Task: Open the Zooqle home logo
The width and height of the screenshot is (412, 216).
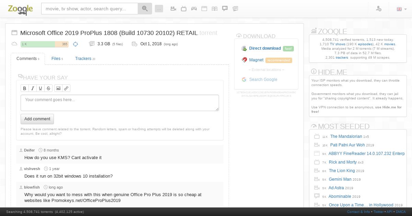Action: (x=20, y=9)
